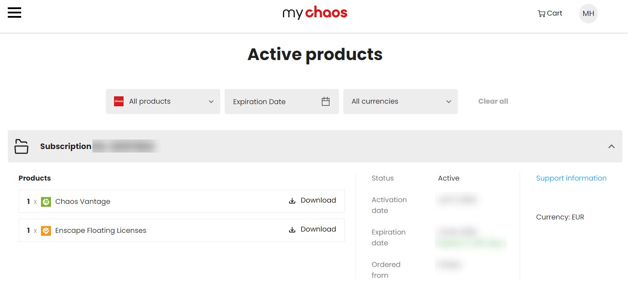Open the Cart link

(x=550, y=13)
